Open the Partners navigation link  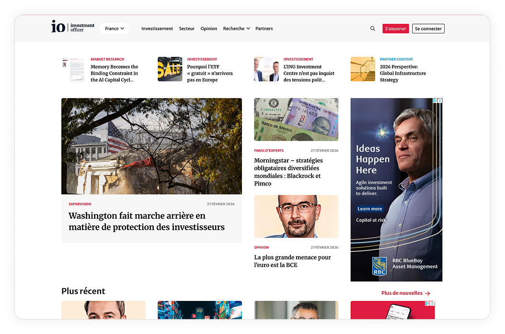click(264, 29)
